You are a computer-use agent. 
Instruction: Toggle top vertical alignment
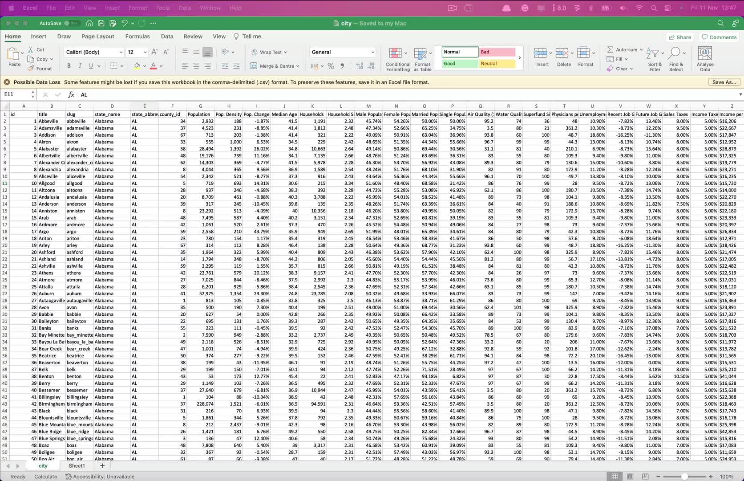pyautogui.click(x=185, y=52)
